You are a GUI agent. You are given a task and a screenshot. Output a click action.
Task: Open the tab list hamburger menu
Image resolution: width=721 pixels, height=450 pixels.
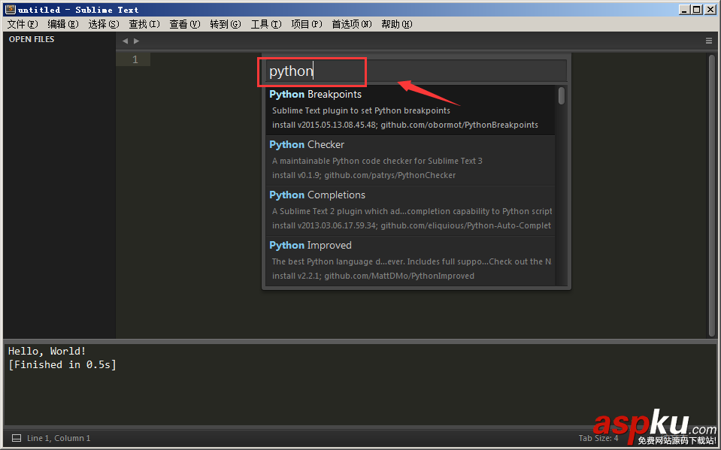click(x=708, y=41)
